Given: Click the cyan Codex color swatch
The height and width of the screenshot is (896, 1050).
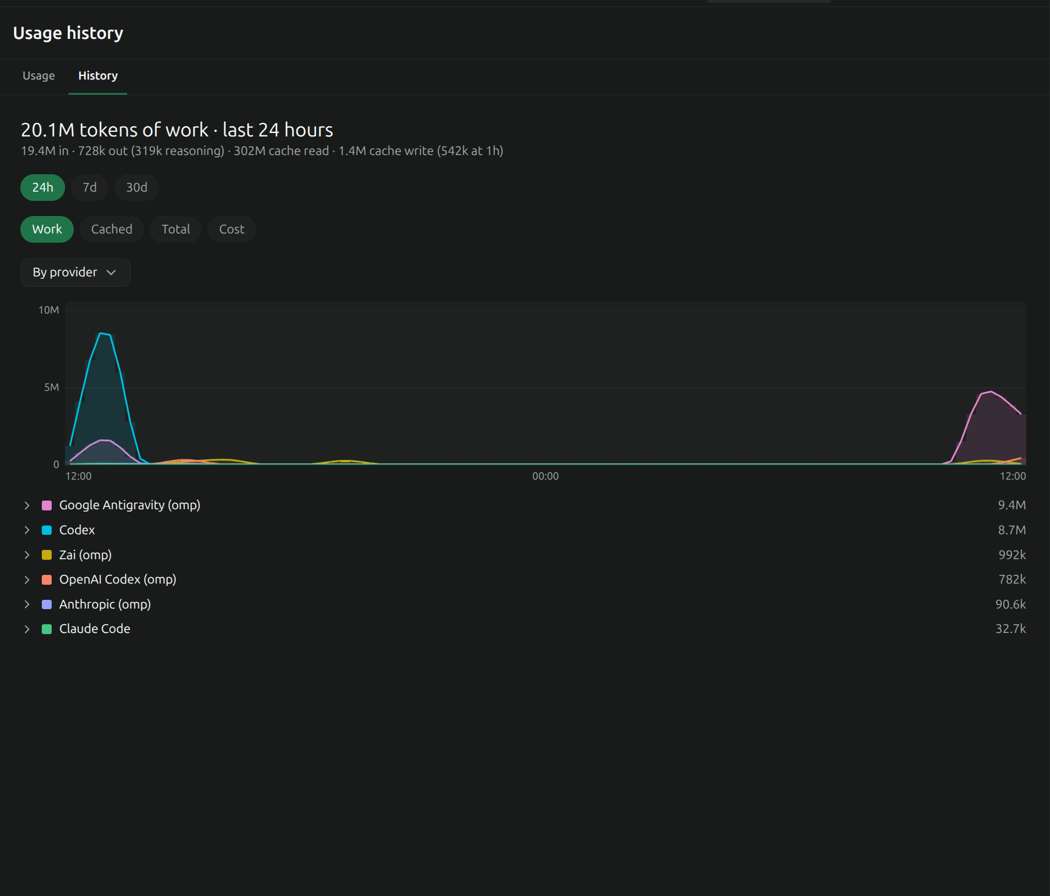Looking at the screenshot, I should 47,530.
